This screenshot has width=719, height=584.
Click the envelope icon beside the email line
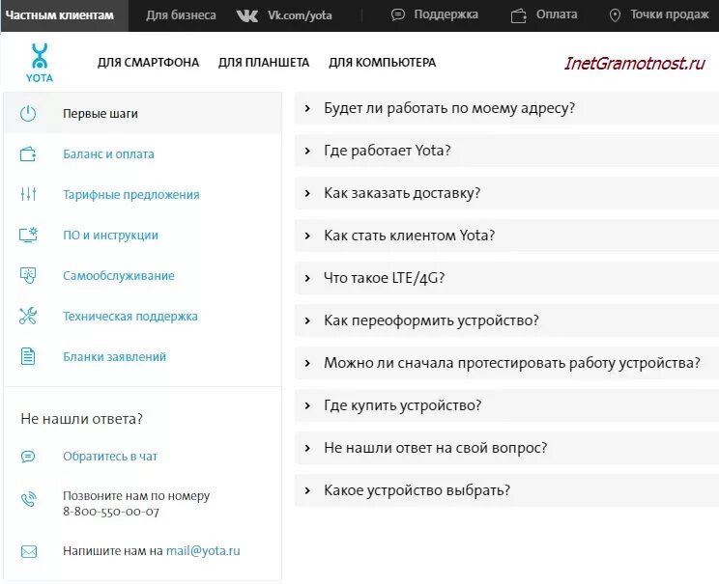click(x=29, y=551)
